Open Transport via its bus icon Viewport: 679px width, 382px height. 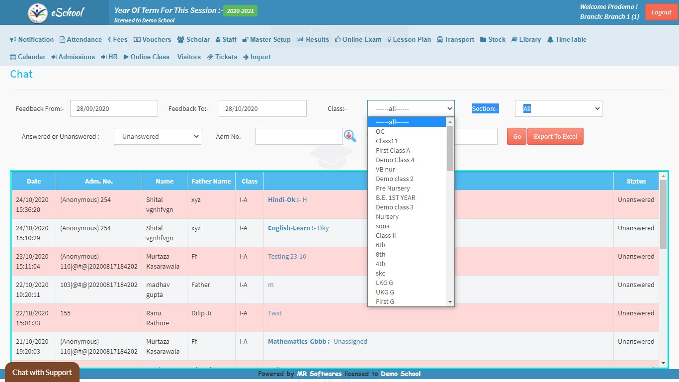click(440, 40)
